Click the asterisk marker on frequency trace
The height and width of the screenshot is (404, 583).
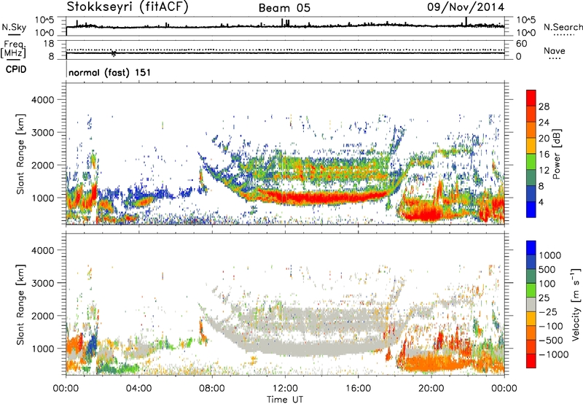point(114,53)
